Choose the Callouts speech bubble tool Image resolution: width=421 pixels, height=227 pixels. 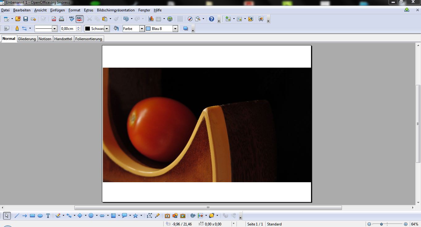click(x=124, y=216)
